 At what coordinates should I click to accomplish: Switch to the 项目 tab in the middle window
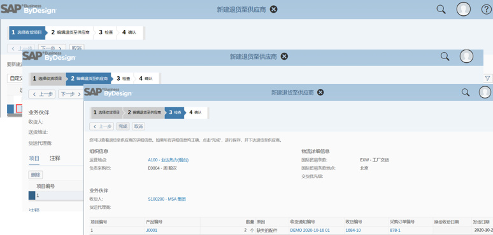point(34,159)
